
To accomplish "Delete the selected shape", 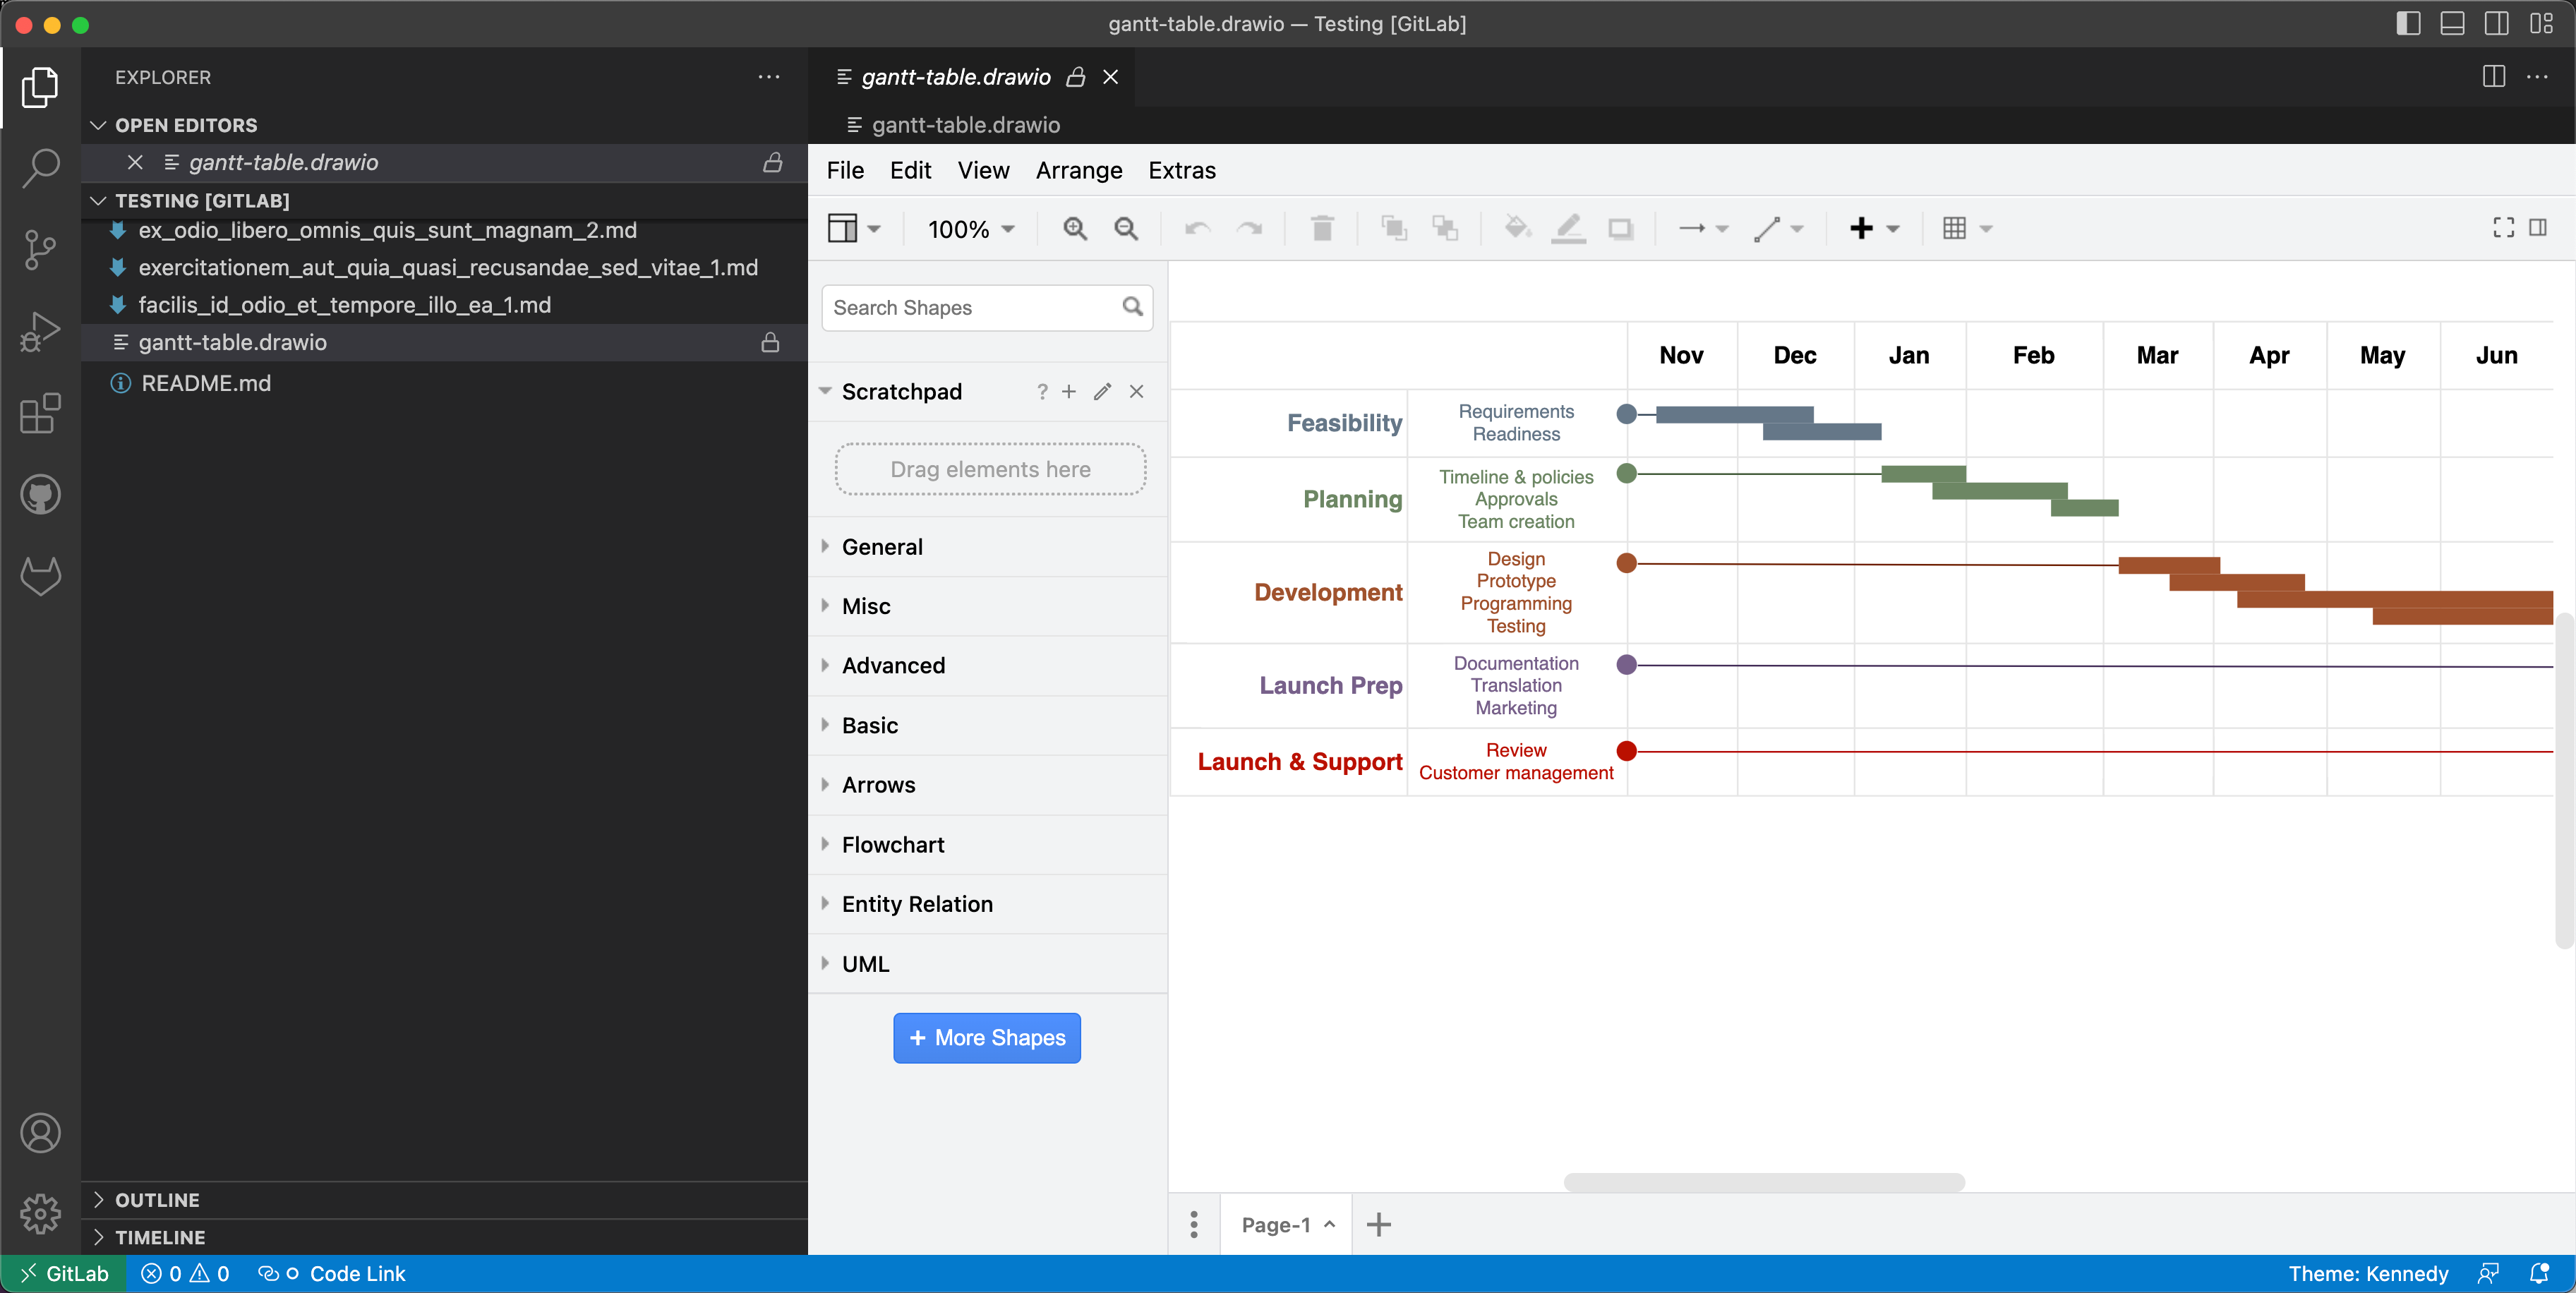I will tap(1322, 228).
